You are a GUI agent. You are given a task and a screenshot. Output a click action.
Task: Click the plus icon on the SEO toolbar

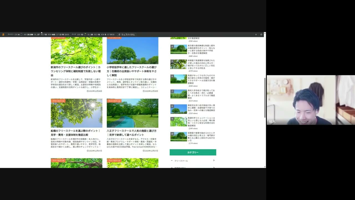[x=256, y=35]
